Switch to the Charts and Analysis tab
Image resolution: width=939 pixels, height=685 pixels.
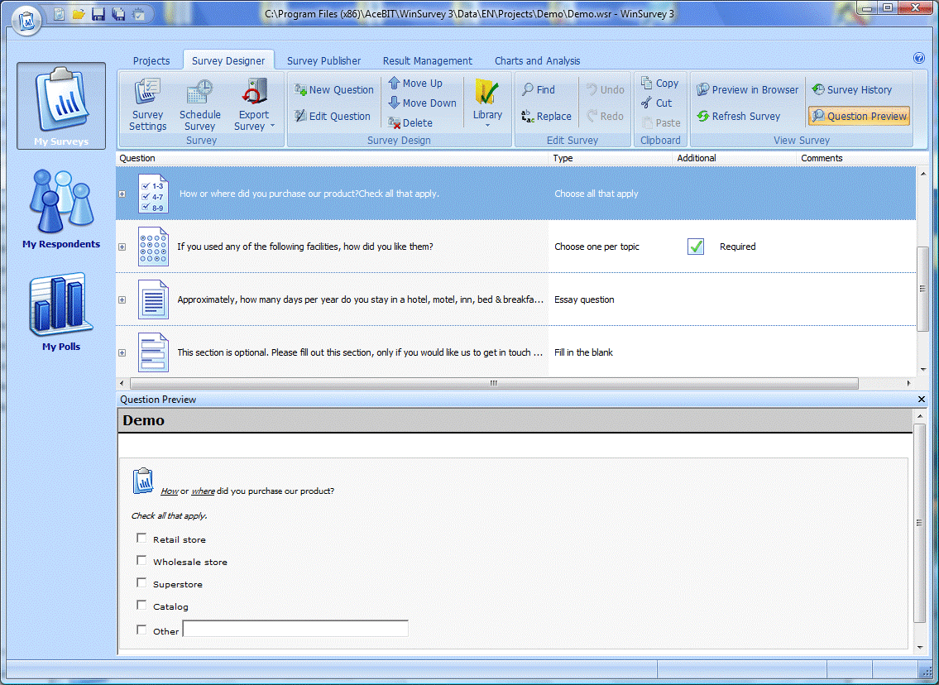[537, 60]
